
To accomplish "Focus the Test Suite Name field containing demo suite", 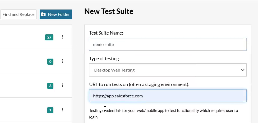I will tap(168, 44).
